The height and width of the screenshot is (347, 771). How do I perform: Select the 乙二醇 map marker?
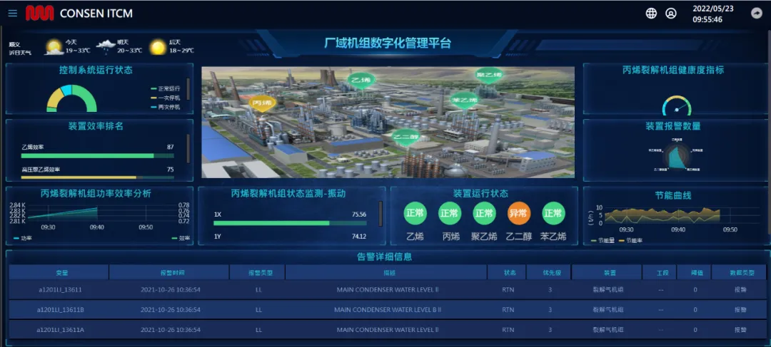click(405, 137)
